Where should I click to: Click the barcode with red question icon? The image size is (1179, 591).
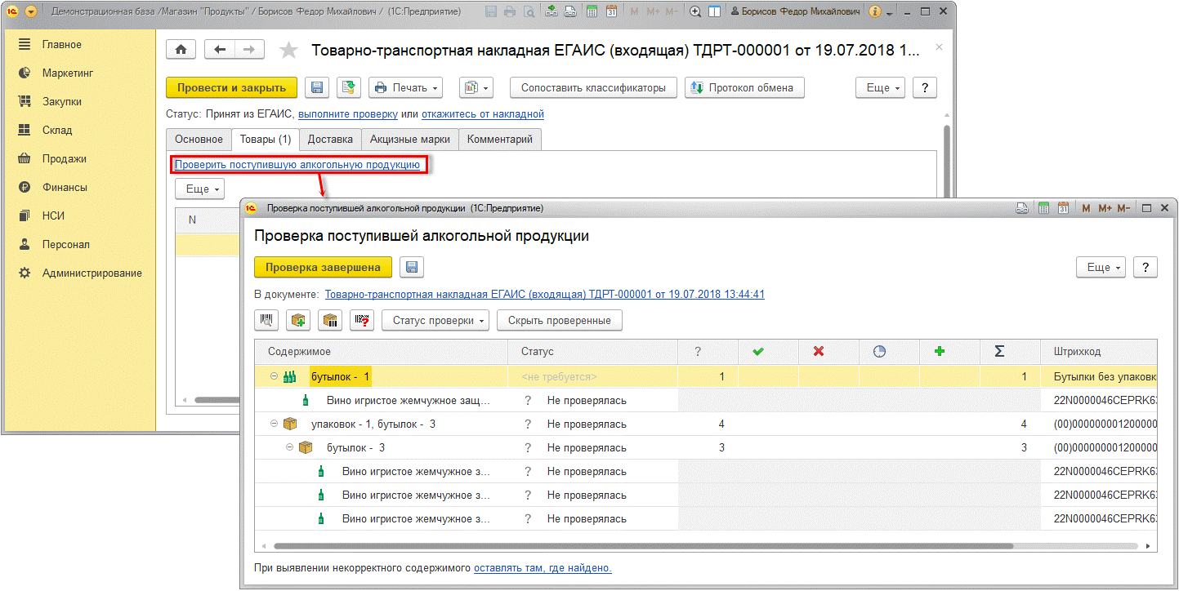pos(362,320)
